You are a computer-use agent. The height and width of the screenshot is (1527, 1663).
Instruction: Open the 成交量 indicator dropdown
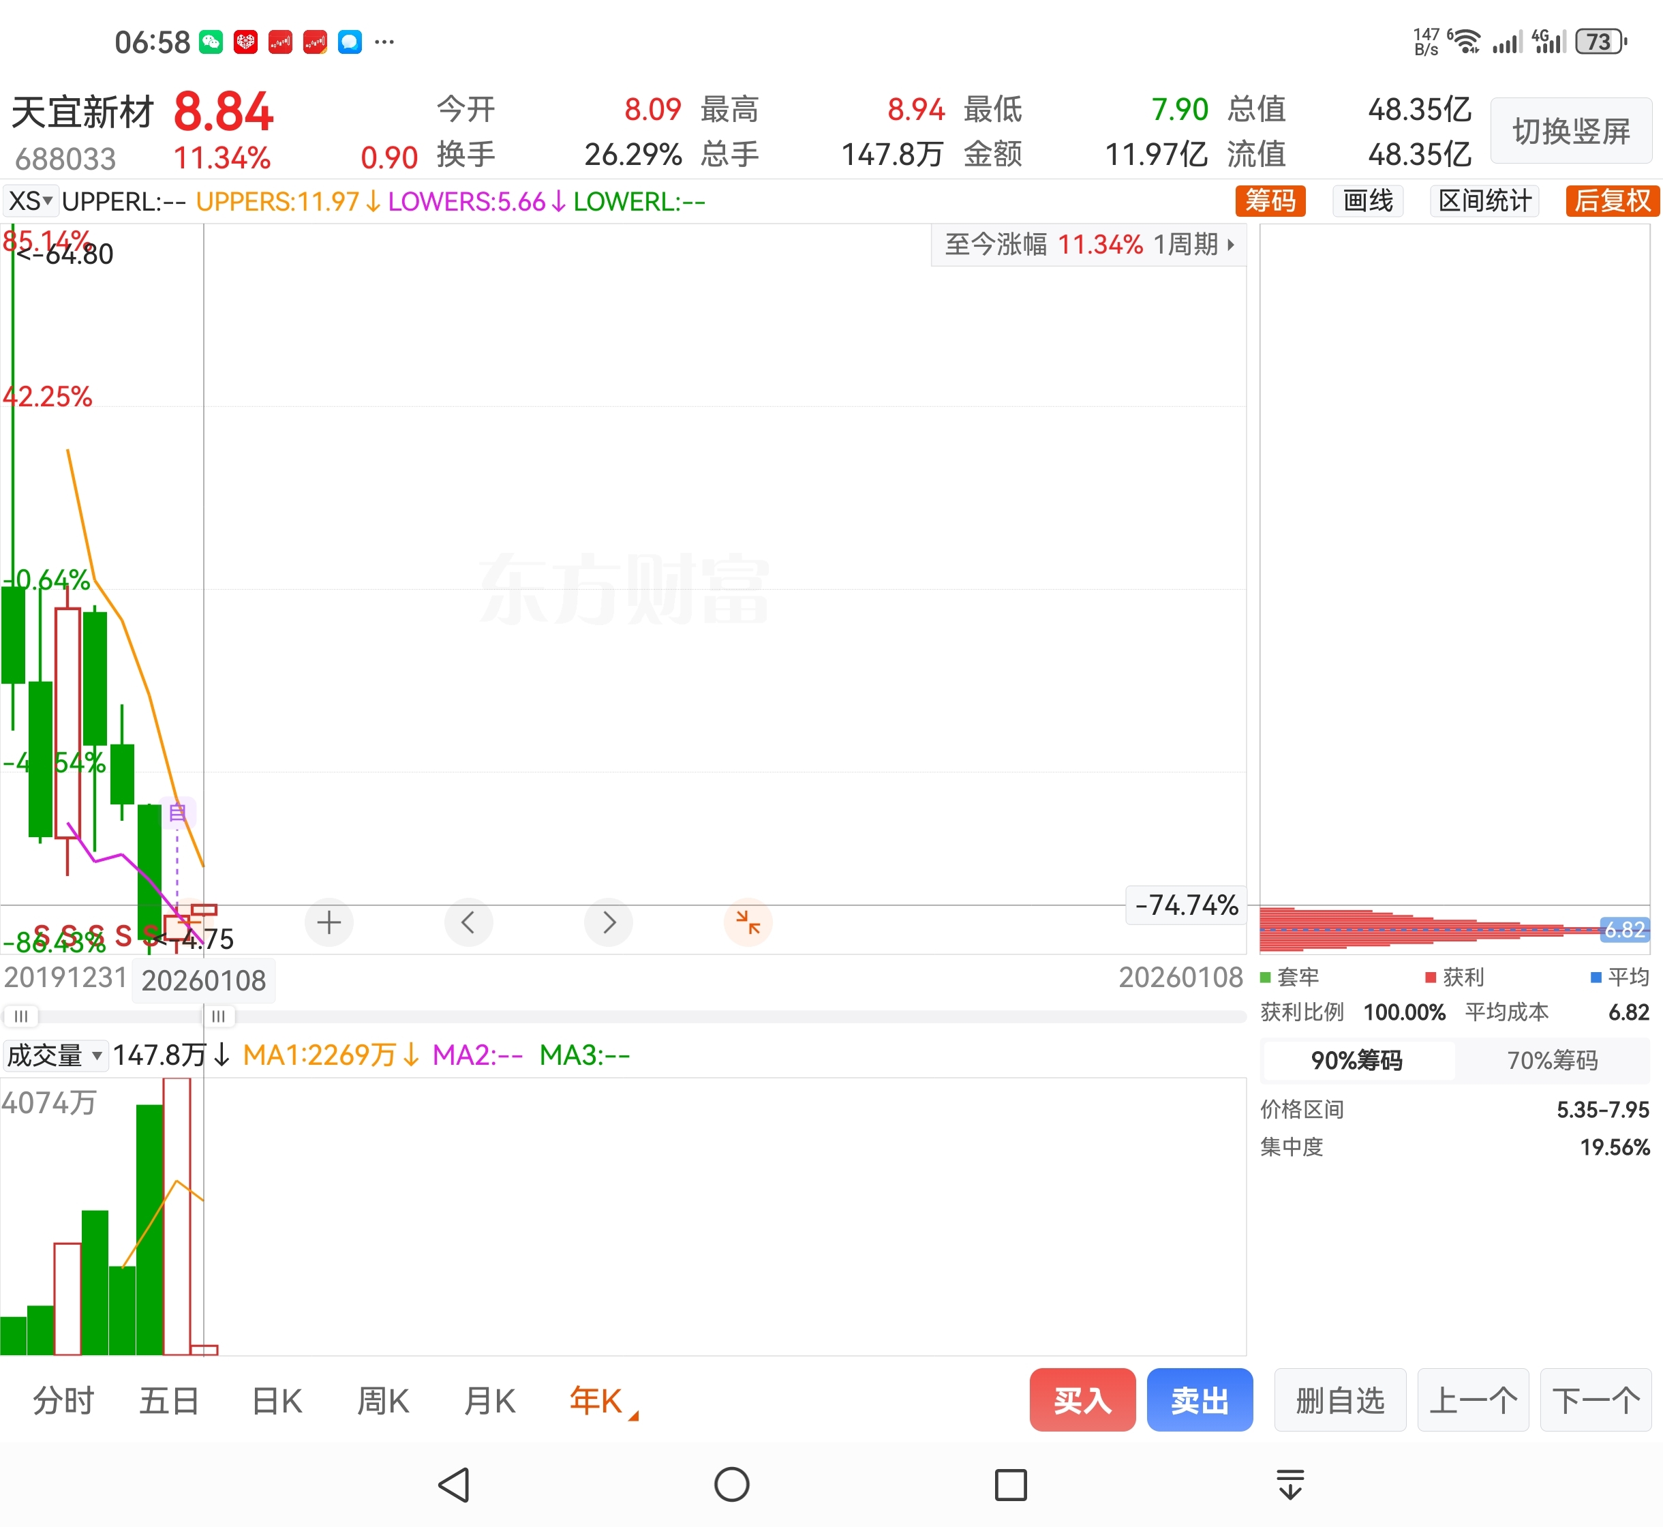(55, 1055)
